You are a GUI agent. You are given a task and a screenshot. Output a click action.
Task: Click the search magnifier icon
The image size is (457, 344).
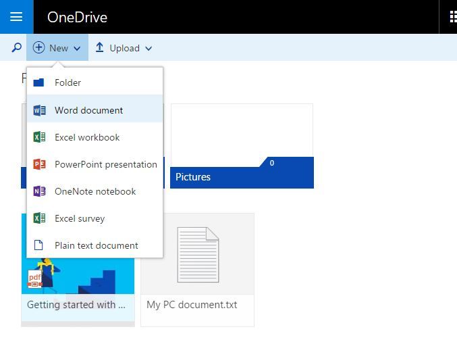click(16, 47)
